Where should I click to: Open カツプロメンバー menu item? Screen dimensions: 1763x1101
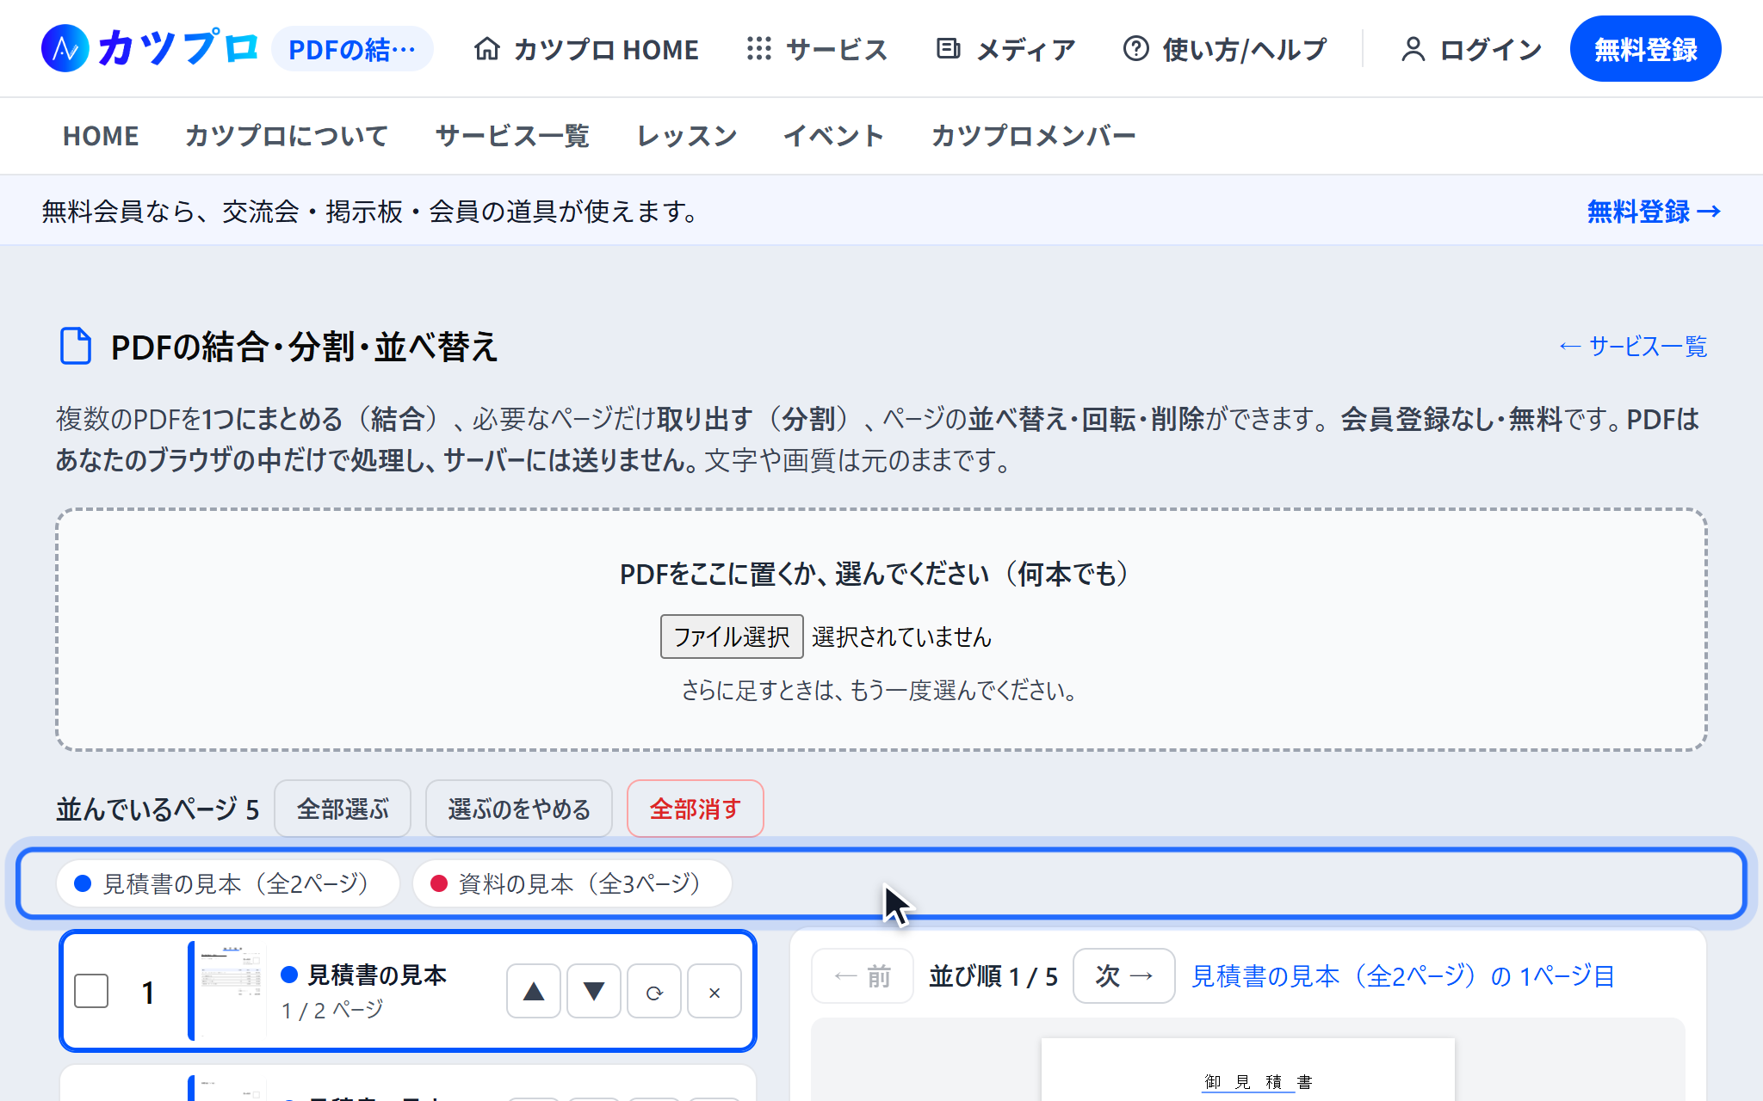click(x=1033, y=136)
